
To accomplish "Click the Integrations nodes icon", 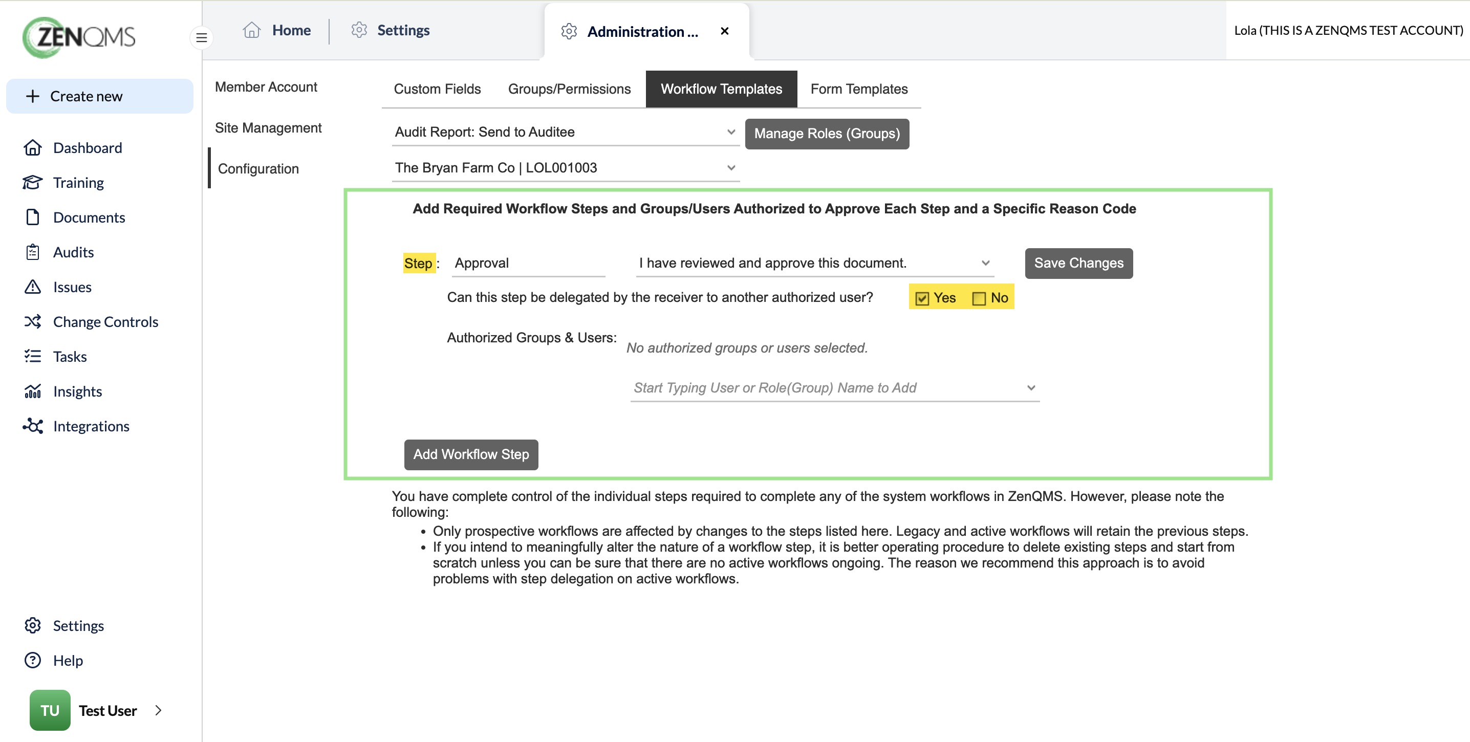I will [x=33, y=426].
